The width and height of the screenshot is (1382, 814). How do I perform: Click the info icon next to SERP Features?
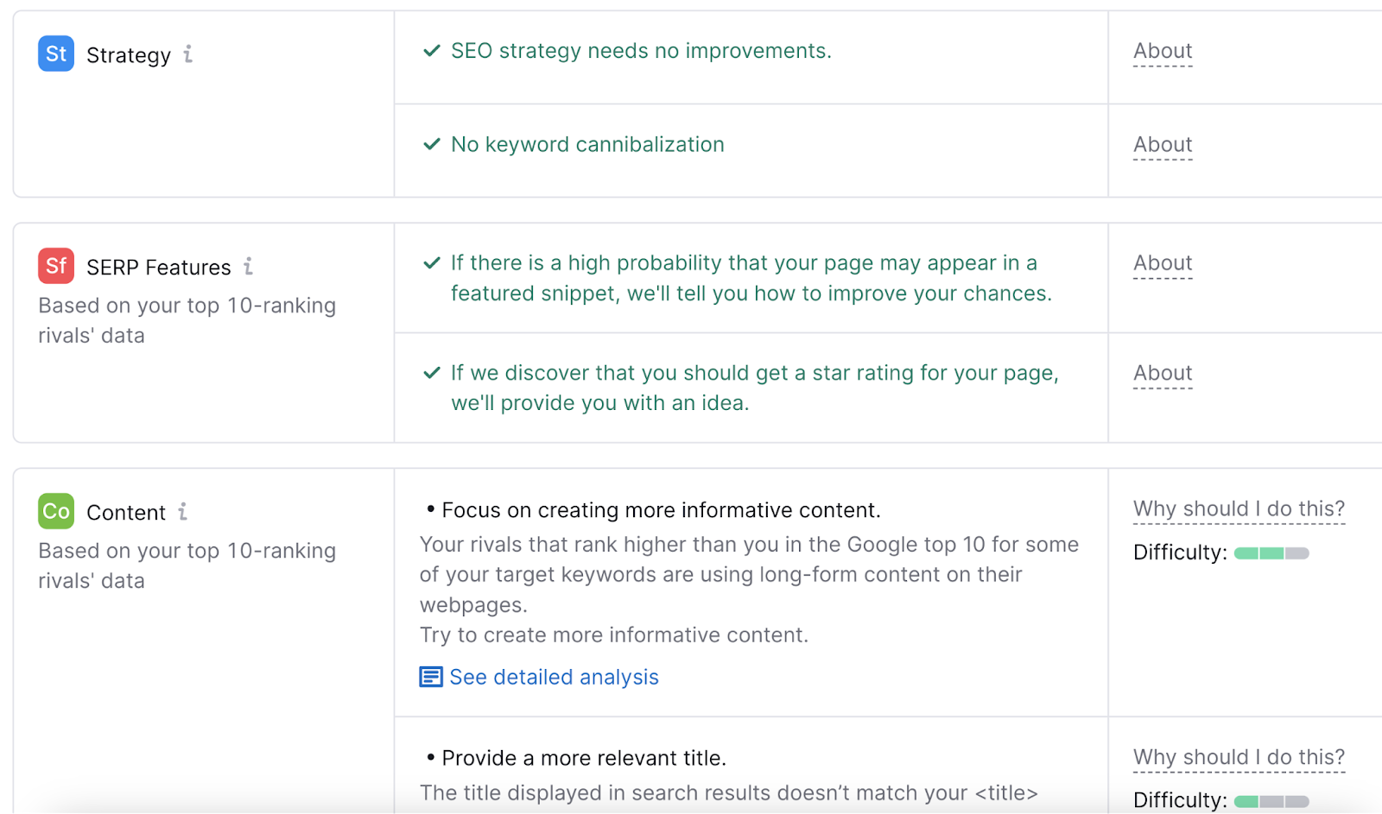248,267
